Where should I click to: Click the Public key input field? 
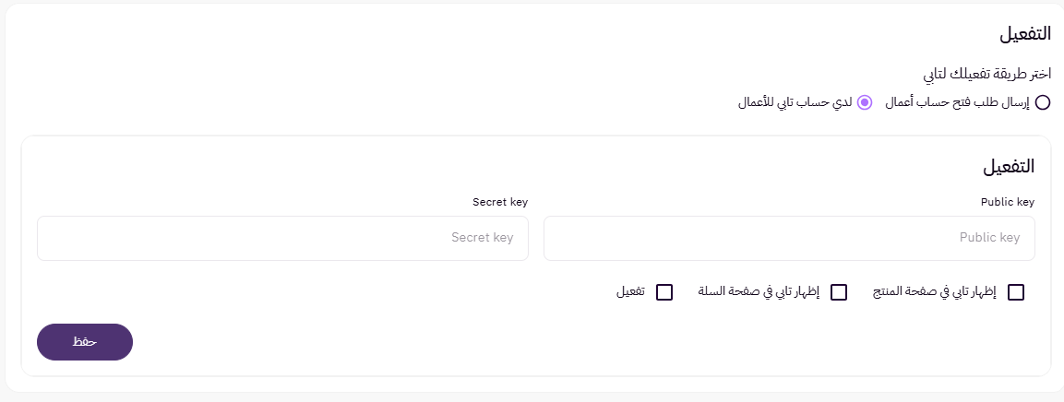(x=789, y=238)
